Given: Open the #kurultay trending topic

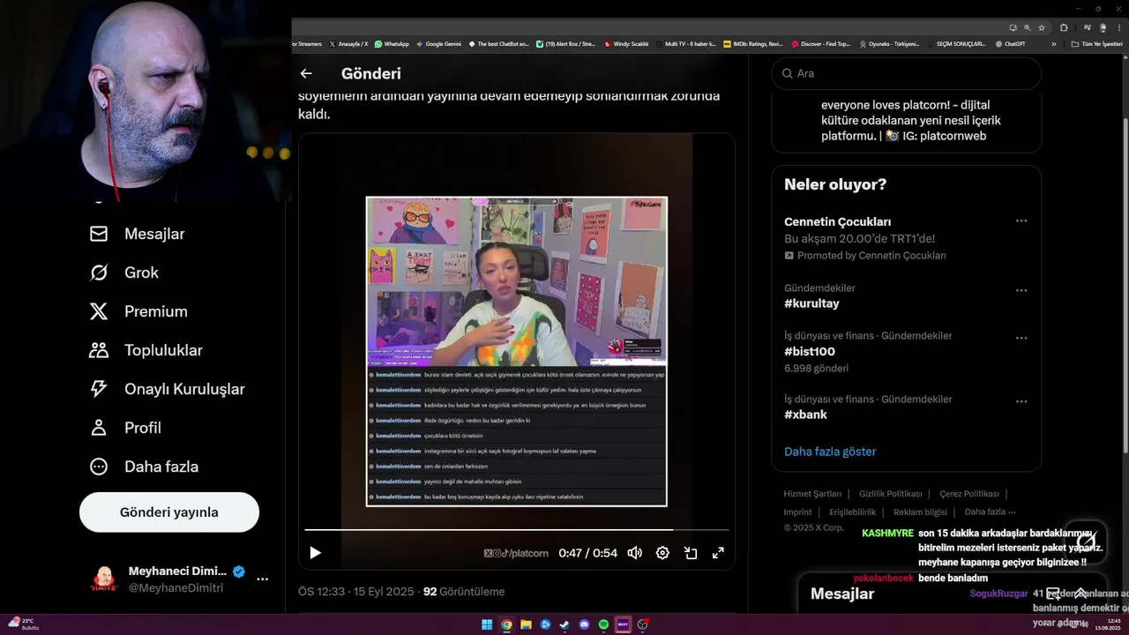Looking at the screenshot, I should 811,303.
